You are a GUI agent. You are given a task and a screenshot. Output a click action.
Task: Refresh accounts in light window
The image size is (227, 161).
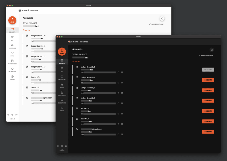click(162, 19)
